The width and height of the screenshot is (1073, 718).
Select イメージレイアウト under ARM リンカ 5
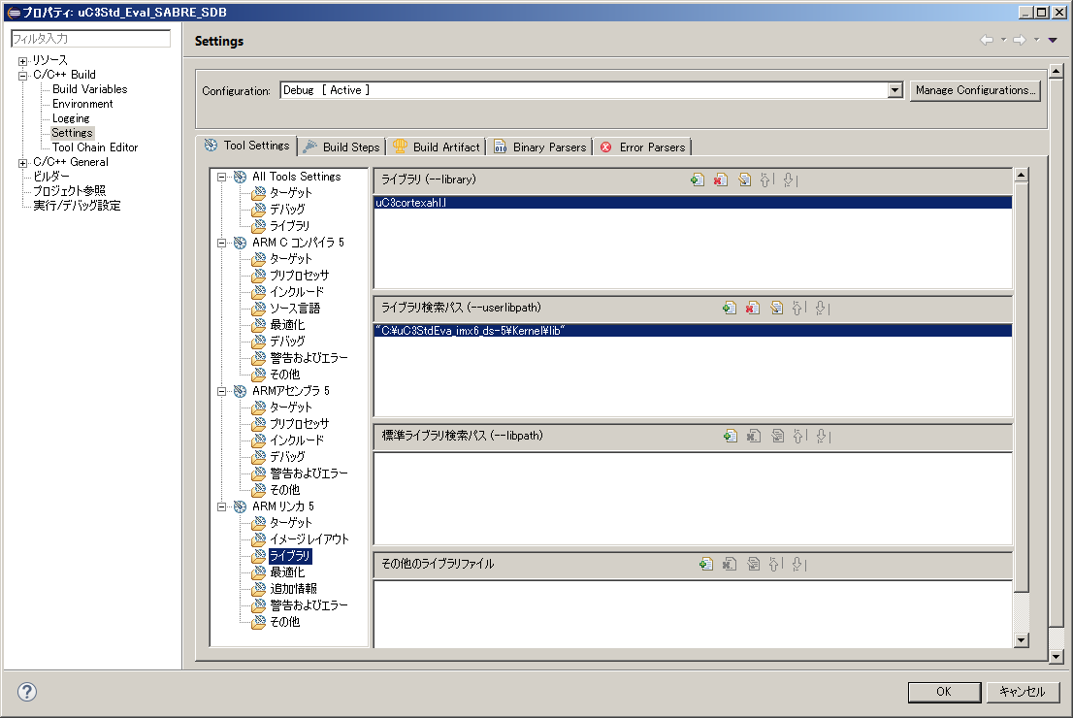(x=309, y=539)
